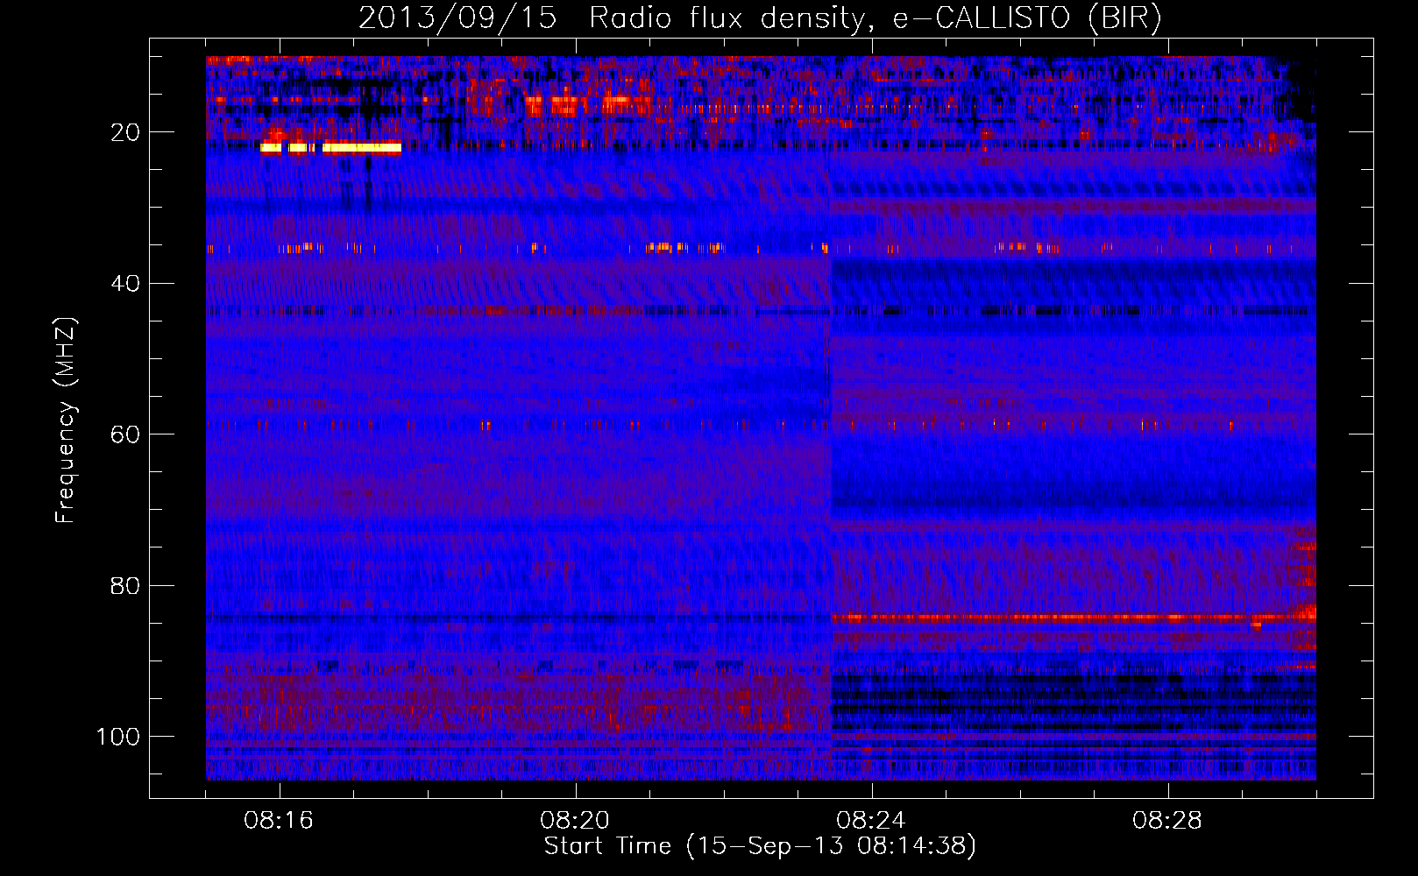Click the 08:16 time tick label

[x=279, y=821]
